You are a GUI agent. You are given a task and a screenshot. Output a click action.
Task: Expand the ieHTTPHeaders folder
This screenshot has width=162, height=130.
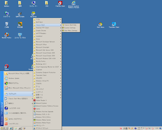pos(48,33)
